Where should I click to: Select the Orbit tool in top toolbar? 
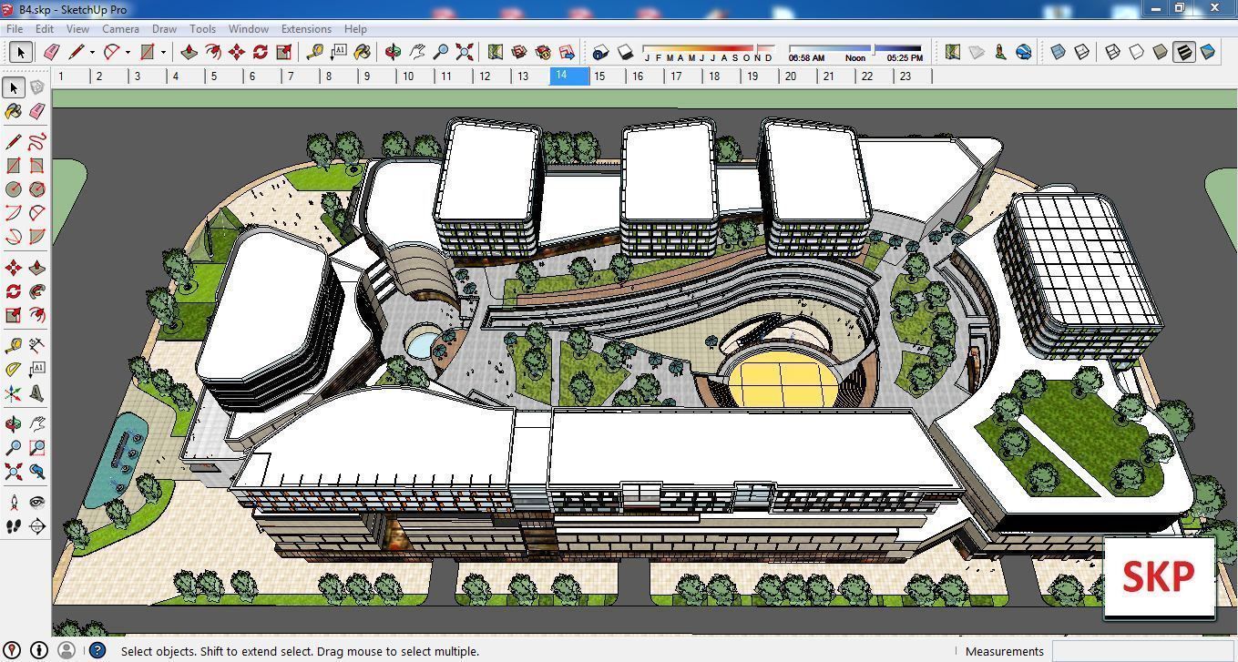click(x=394, y=52)
